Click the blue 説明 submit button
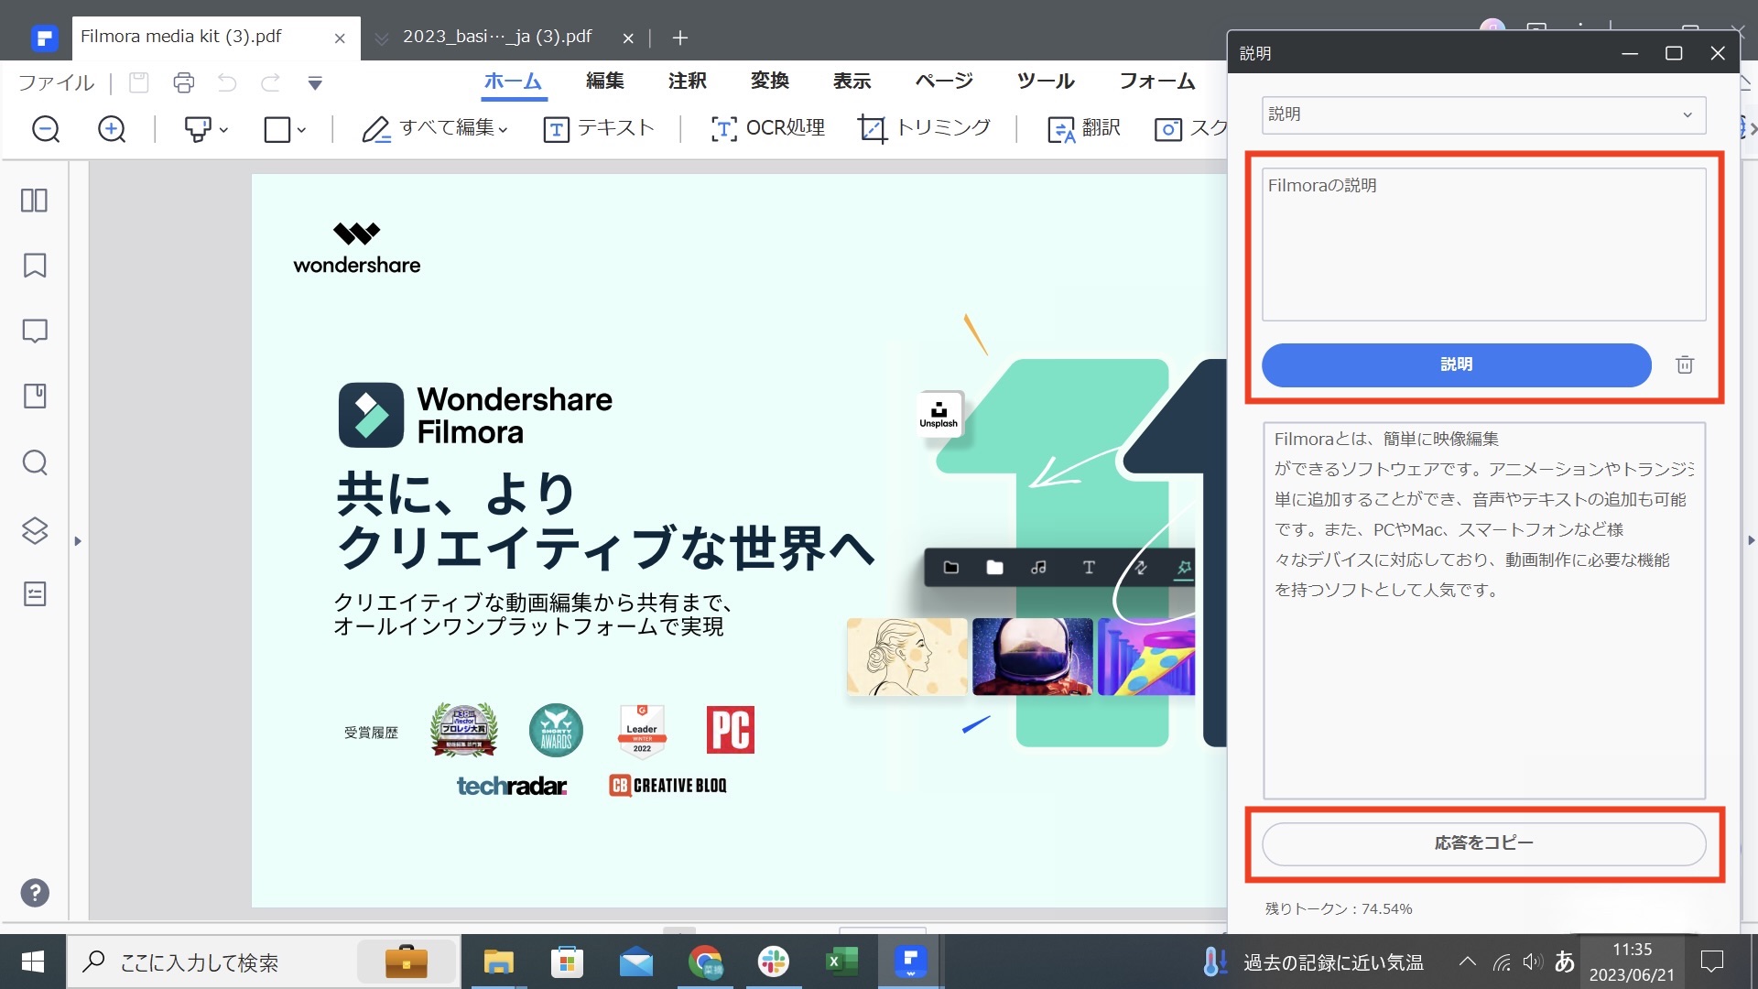Viewport: 1758px width, 989px height. 1456,364
